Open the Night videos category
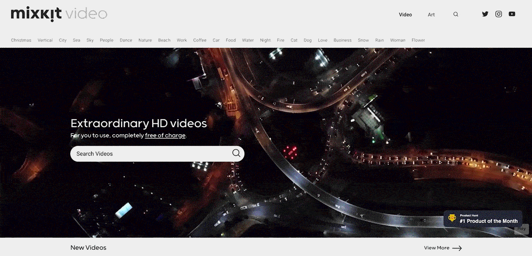The image size is (532, 256). (x=265, y=40)
